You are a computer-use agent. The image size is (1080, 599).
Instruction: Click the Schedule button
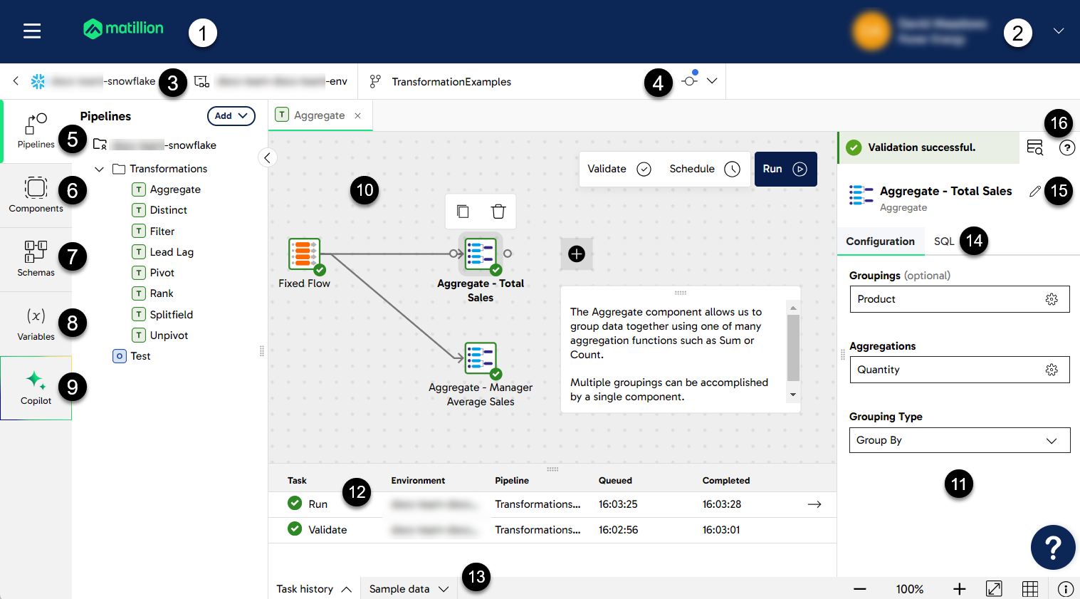tap(704, 169)
